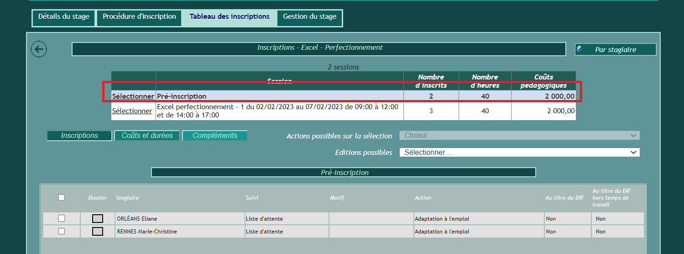This screenshot has height=254, width=684.
Task: Open the Editions possibles dropdown
Action: (x=519, y=153)
